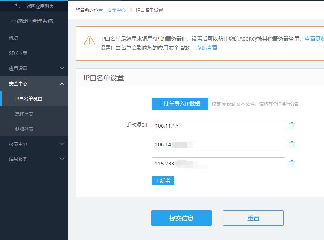Screen dimensions: 324x240
Task: Expand the 应用设置 sidebar section
Action: 34,68
